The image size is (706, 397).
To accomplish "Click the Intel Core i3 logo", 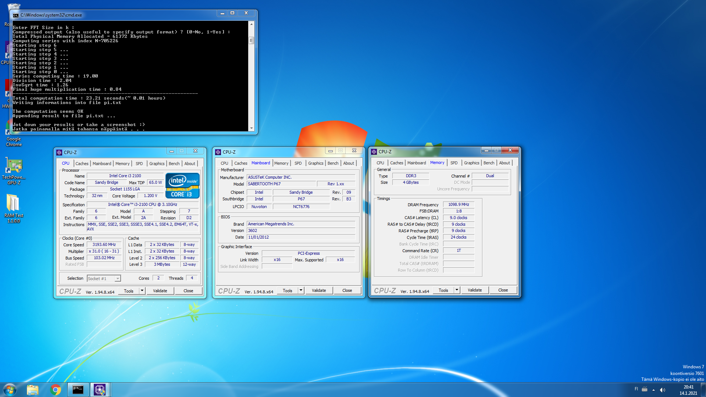I will [x=182, y=186].
